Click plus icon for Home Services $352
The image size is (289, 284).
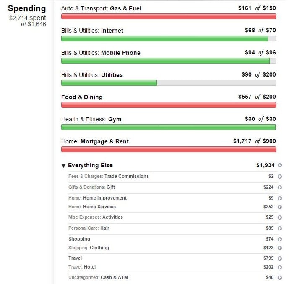pos(280,207)
